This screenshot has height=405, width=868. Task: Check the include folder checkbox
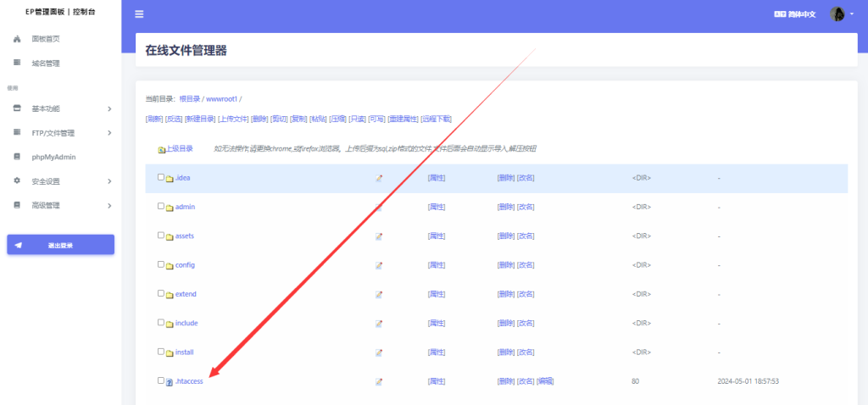[x=161, y=322]
